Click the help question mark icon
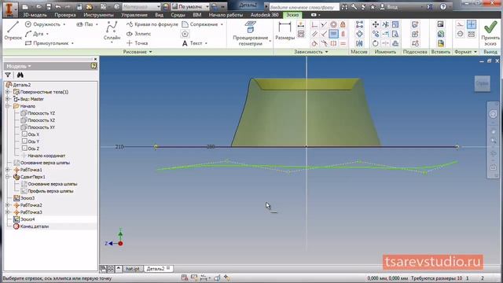The width and height of the screenshot is (503, 283). click(443, 6)
